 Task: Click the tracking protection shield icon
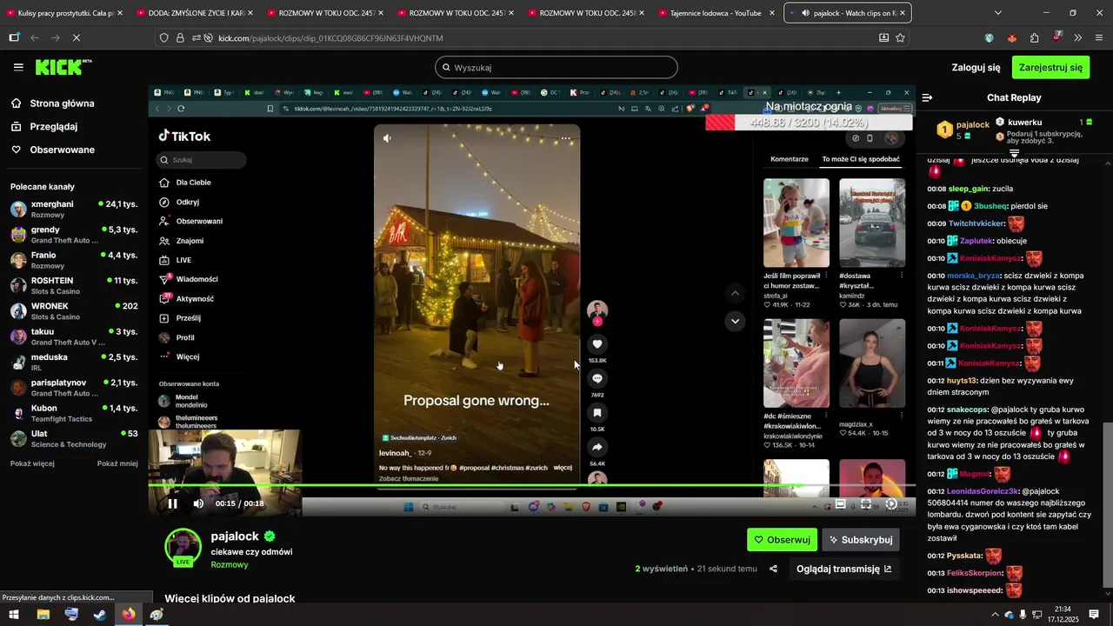point(163,38)
